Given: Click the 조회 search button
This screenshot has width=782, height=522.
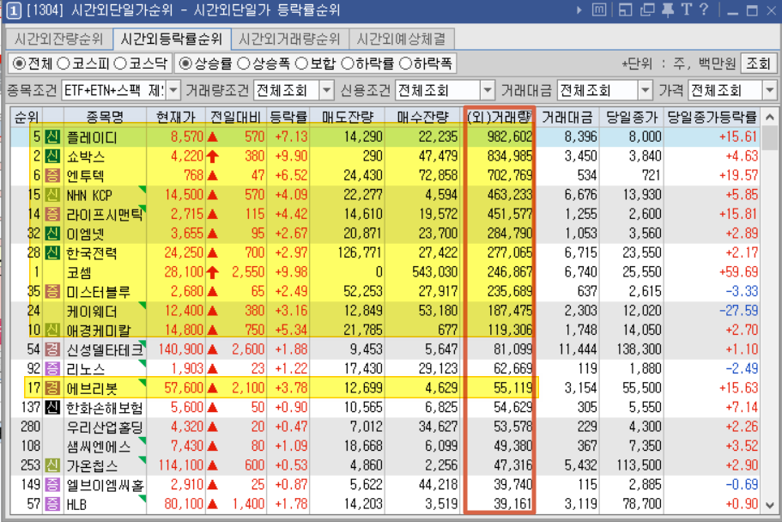Looking at the screenshot, I should click(759, 64).
